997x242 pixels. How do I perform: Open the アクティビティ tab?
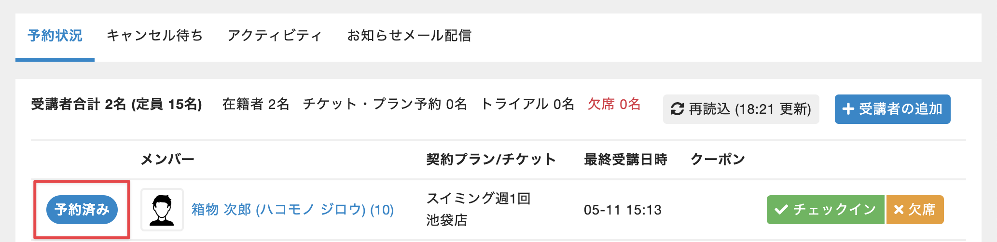click(x=275, y=36)
